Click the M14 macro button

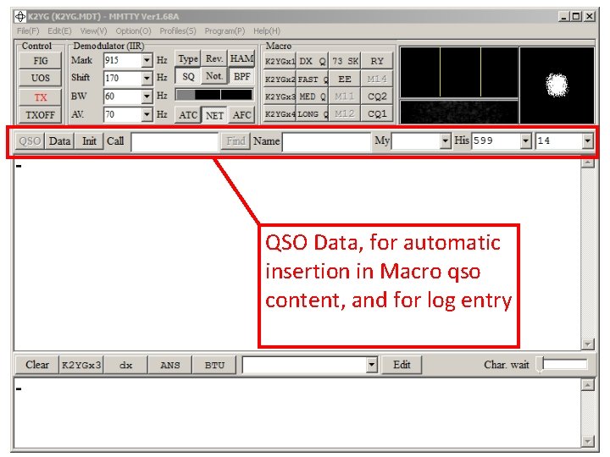[x=377, y=80]
